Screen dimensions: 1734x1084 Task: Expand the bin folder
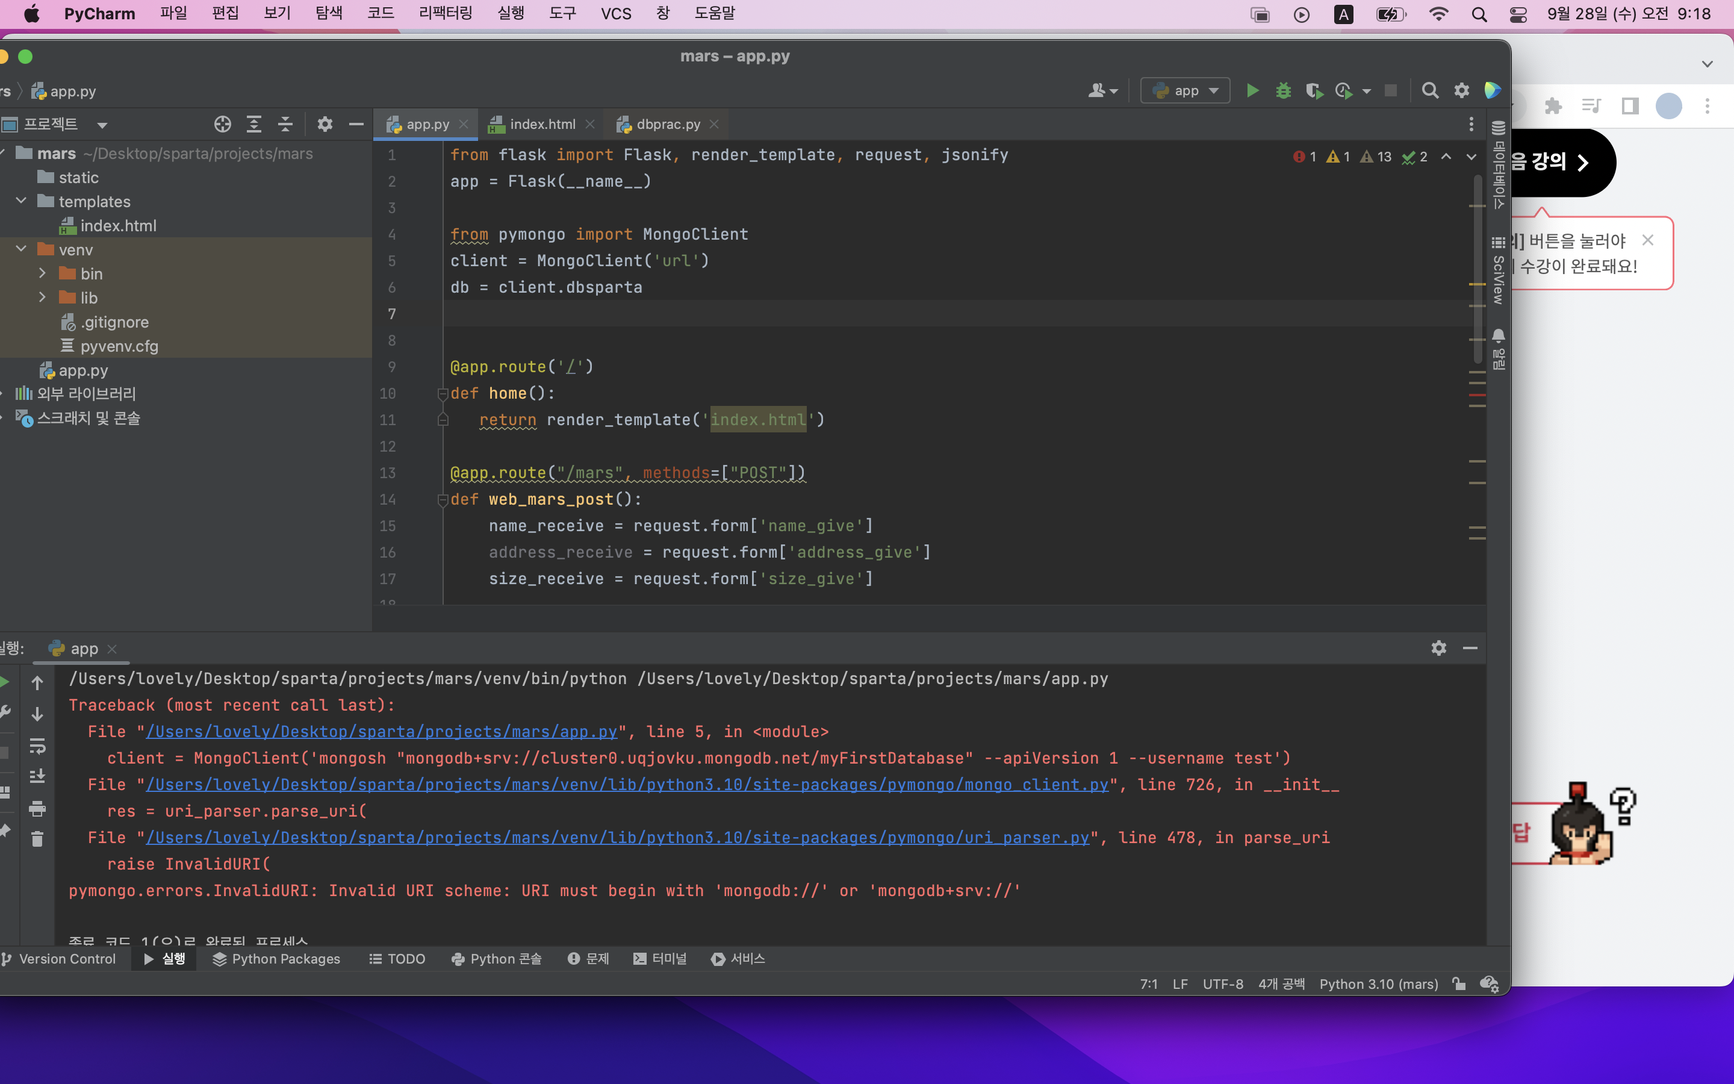pyautogui.click(x=42, y=273)
